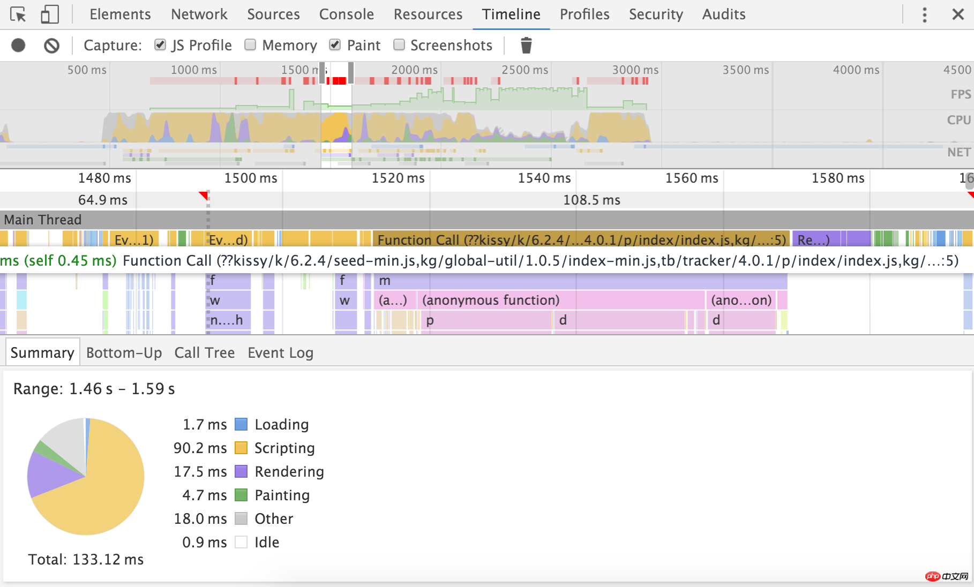Viewport: 974px width, 587px height.
Task: Close the DevTools panel
Action: point(958,14)
